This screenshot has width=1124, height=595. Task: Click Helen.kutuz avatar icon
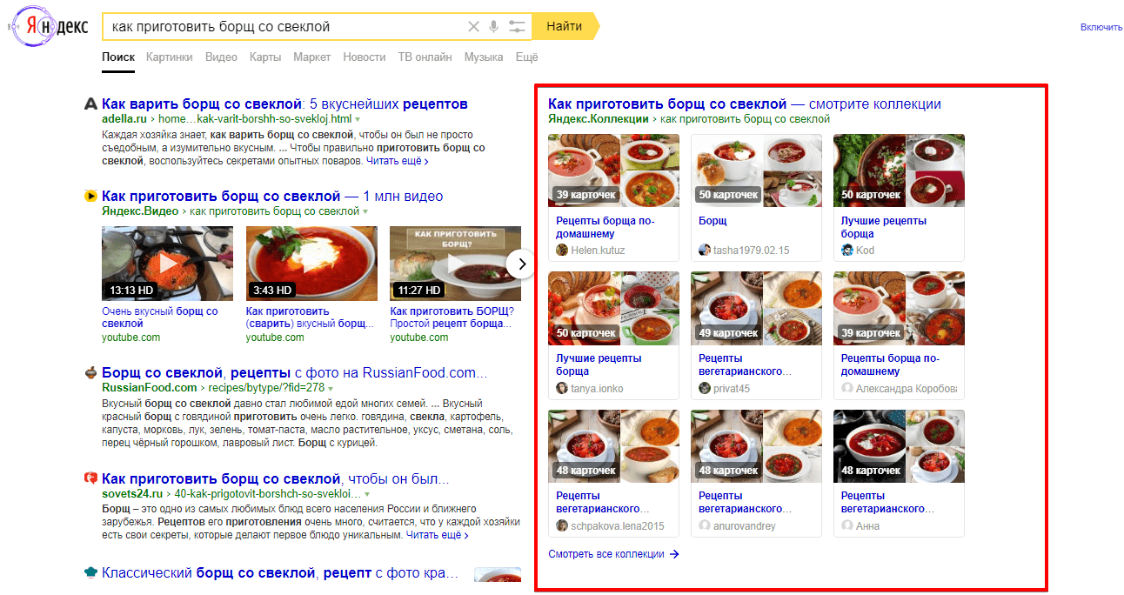coord(562,250)
